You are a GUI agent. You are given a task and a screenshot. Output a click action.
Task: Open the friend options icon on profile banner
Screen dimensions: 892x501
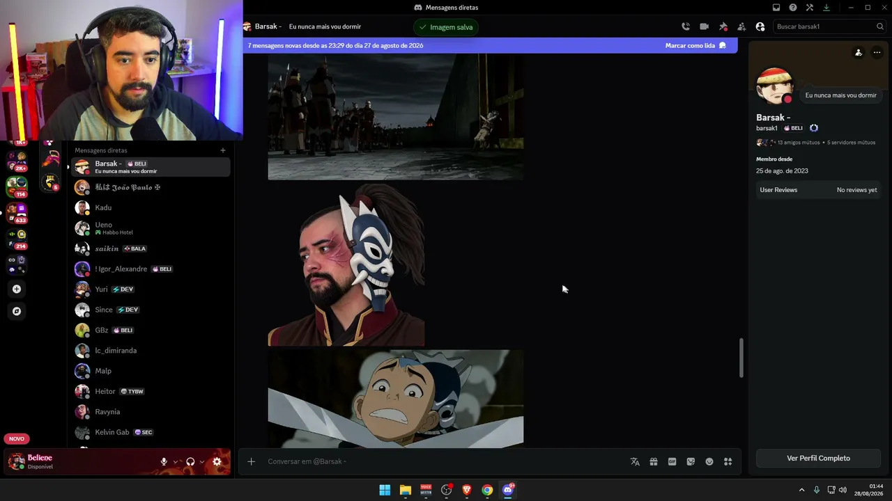pyautogui.click(x=859, y=52)
